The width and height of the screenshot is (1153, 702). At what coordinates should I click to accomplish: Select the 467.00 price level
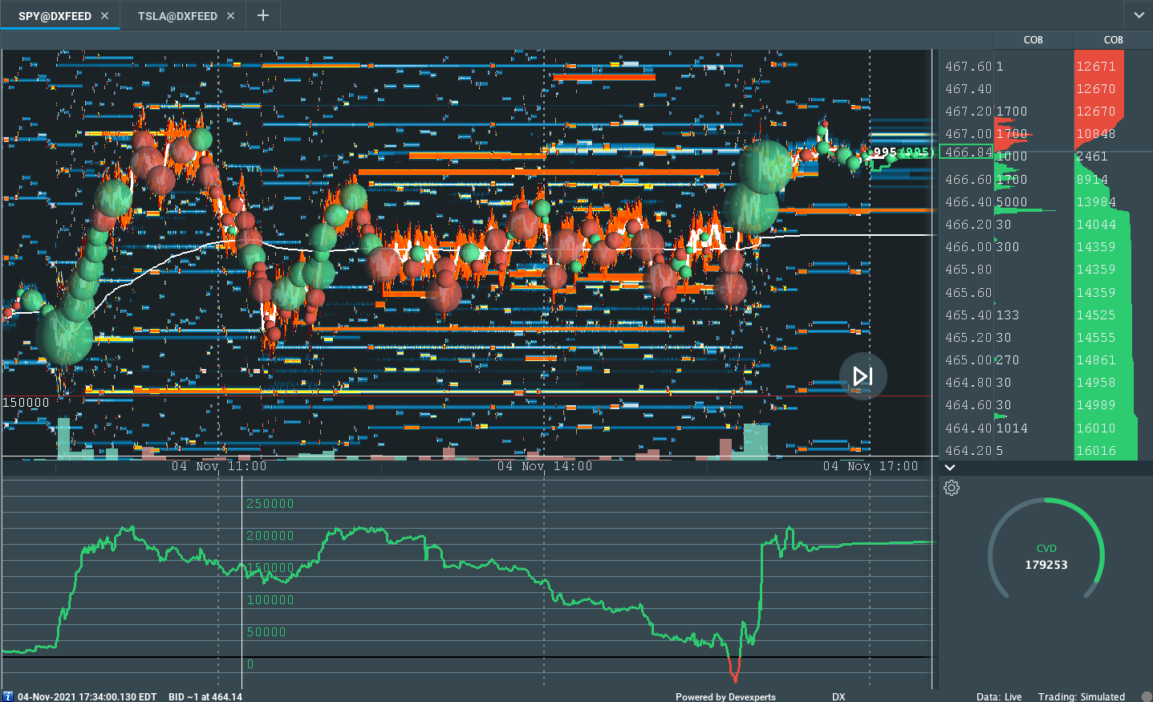968,134
